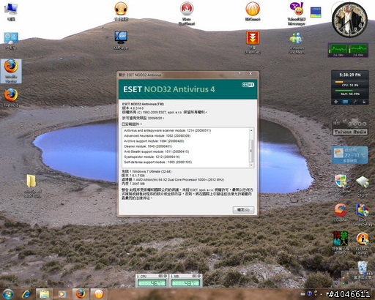Screen dimensions: 375x300
Task: Select the IObit SmartDefrag desktop icon
Action: click(x=363, y=214)
